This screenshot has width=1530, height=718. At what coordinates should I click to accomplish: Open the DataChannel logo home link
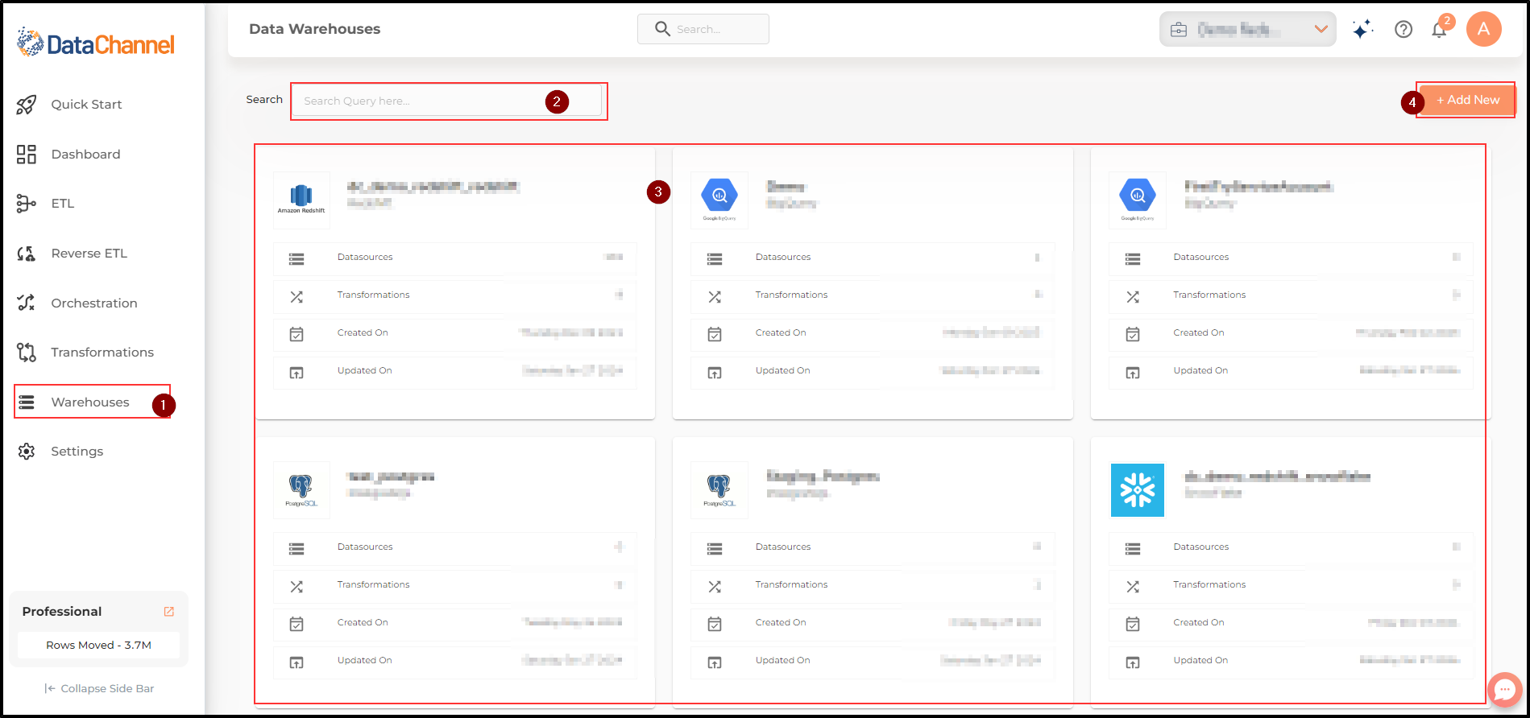[96, 43]
